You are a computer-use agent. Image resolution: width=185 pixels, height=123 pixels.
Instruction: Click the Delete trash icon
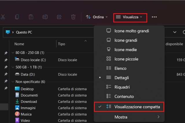[x=73, y=17]
